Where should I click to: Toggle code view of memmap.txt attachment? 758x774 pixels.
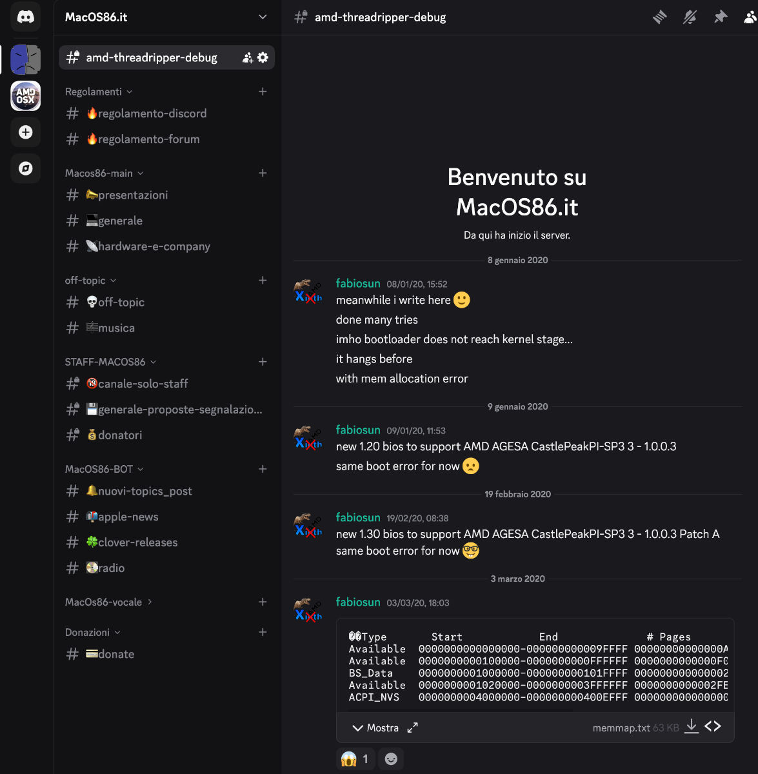coord(713,727)
